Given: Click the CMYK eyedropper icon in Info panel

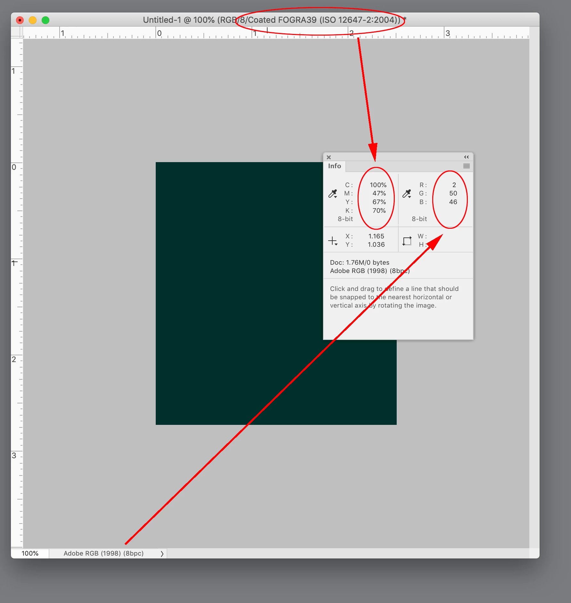Looking at the screenshot, I should coord(333,194).
